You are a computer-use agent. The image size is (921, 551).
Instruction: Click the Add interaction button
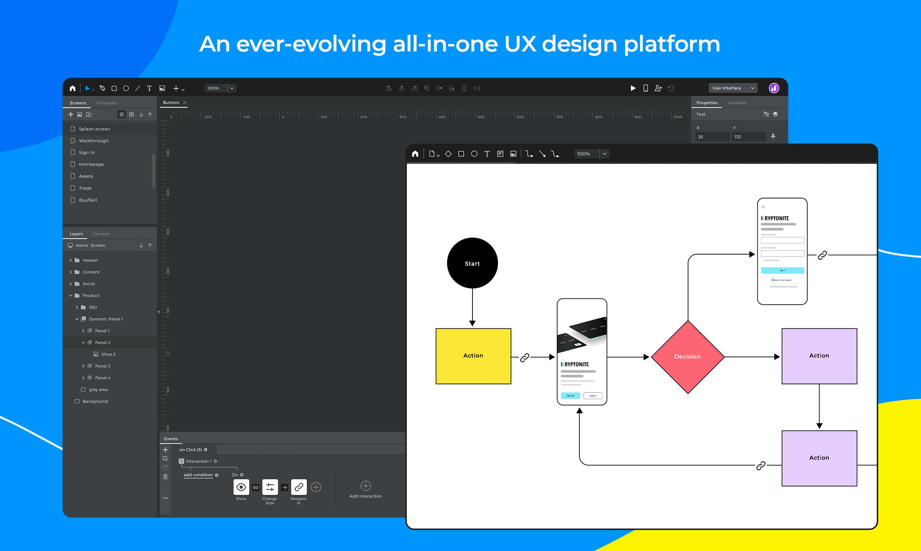point(365,490)
